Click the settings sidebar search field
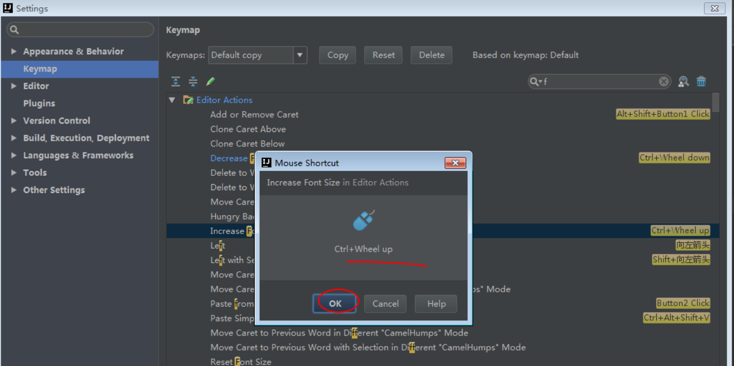734x366 pixels. tap(80, 29)
